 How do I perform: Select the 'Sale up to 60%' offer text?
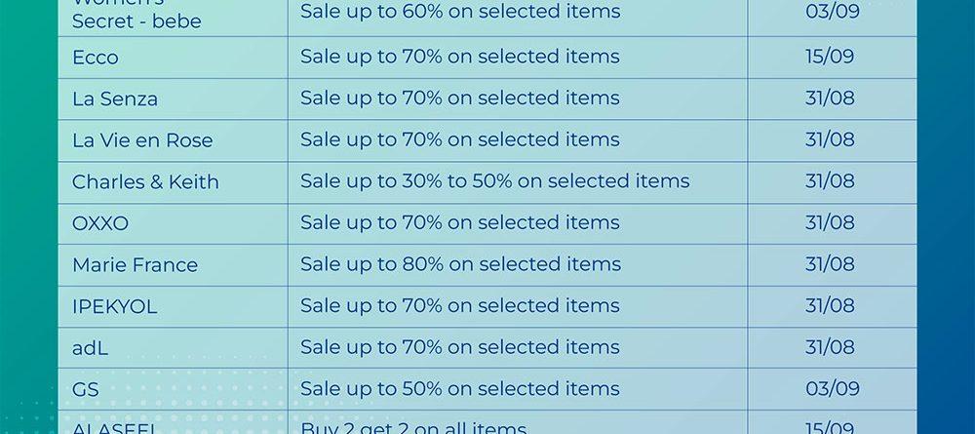[460, 12]
